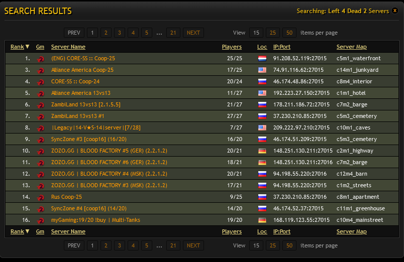404x262 pixels.
Task: Click the Netherlands flag on the CORE-SS Coop-25 row
Action: point(262,58)
